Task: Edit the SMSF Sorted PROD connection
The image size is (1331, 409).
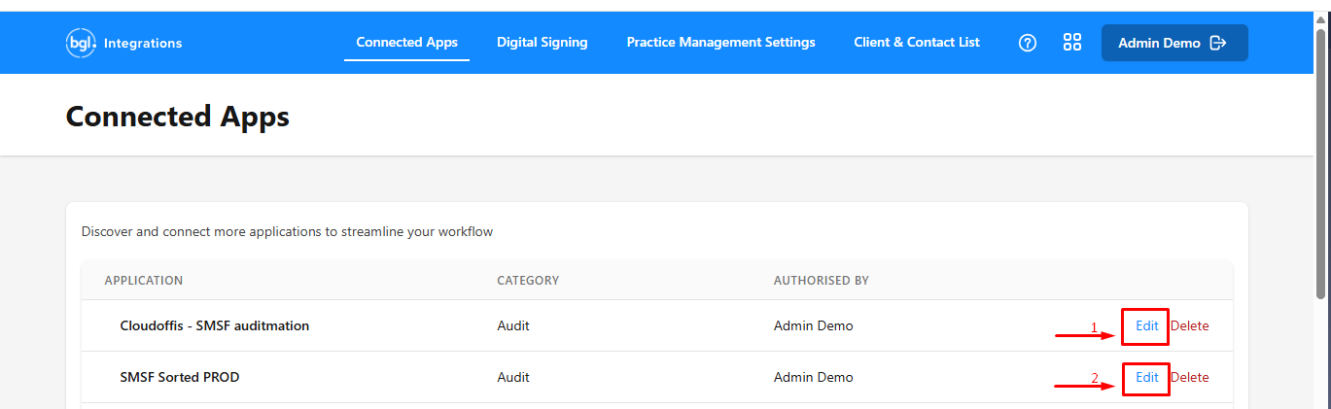Action: pyautogui.click(x=1146, y=378)
